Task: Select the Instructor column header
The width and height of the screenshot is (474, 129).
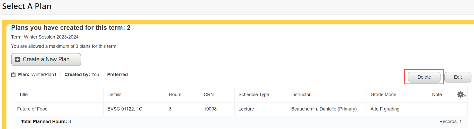Action: point(301,95)
